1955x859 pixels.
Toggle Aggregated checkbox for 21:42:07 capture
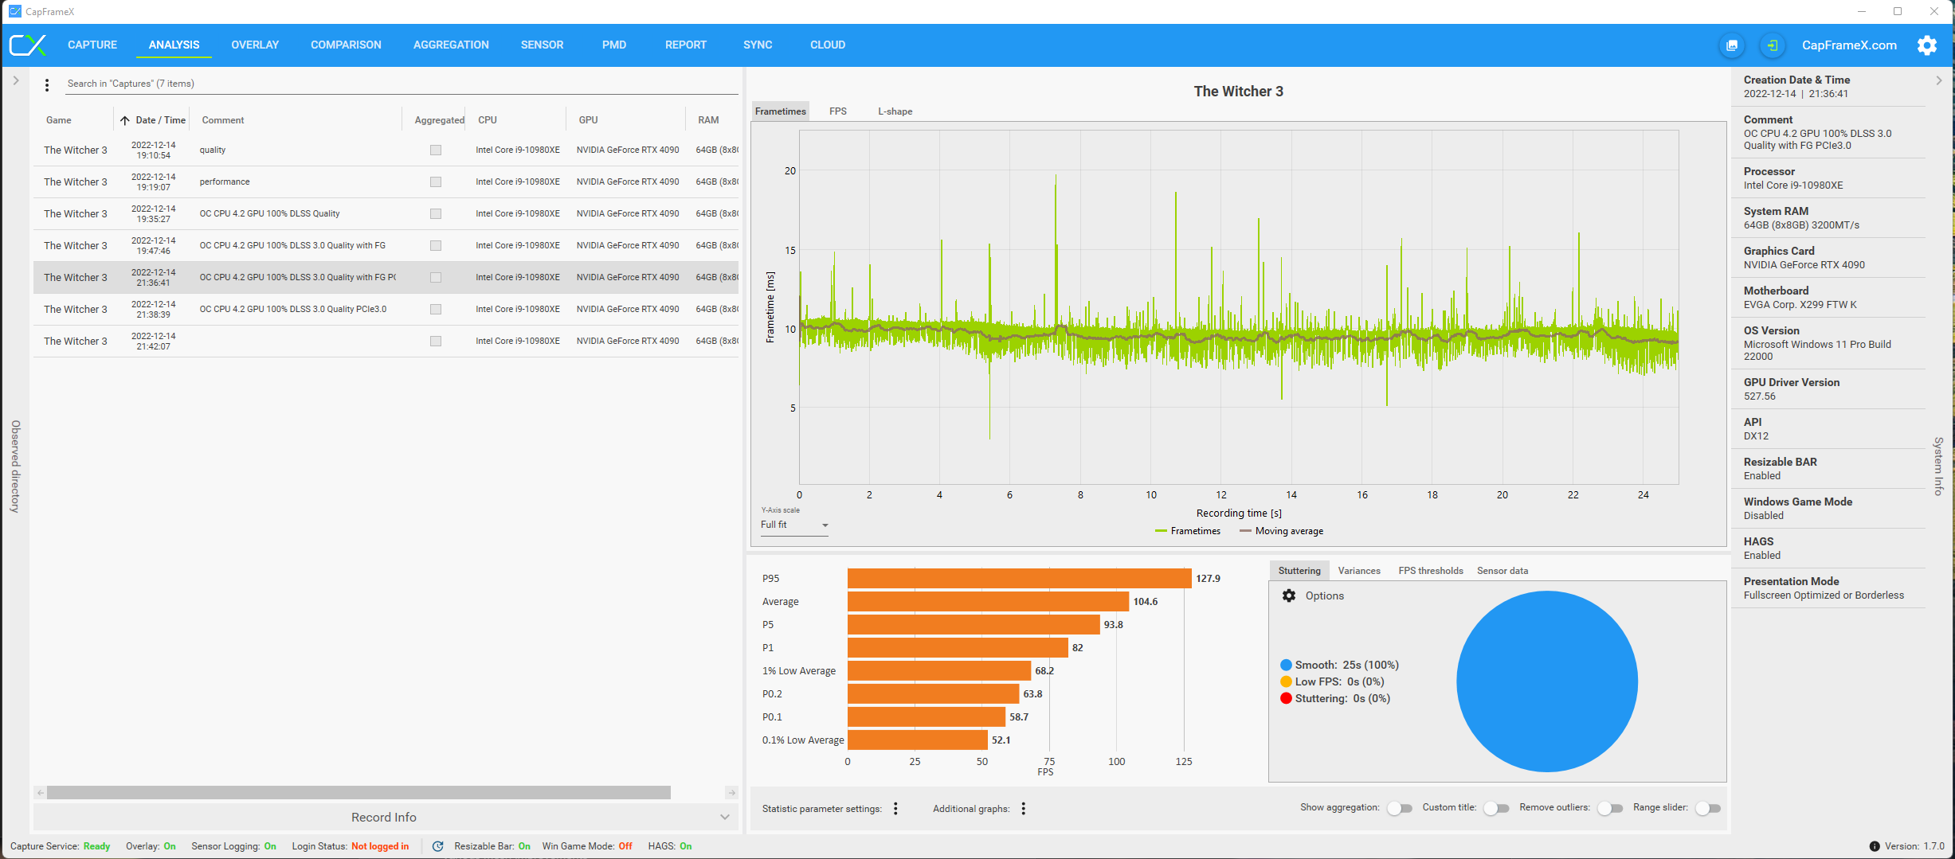pyautogui.click(x=436, y=341)
